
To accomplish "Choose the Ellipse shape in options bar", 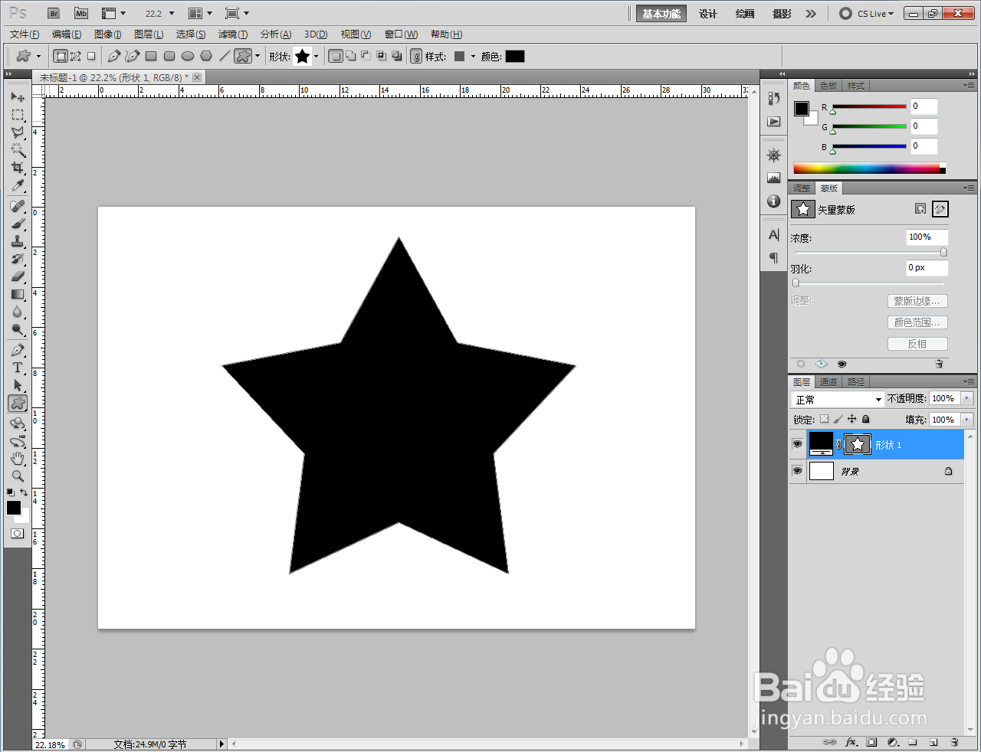I will (x=188, y=56).
